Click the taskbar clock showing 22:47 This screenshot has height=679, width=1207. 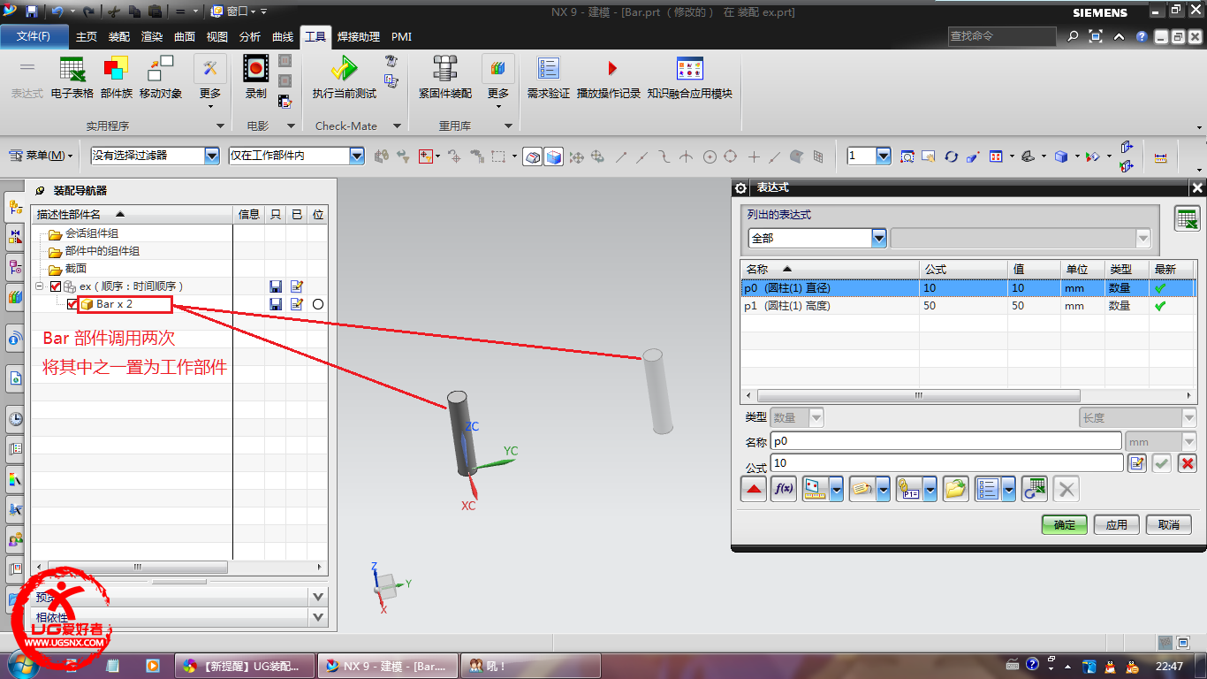(1169, 666)
